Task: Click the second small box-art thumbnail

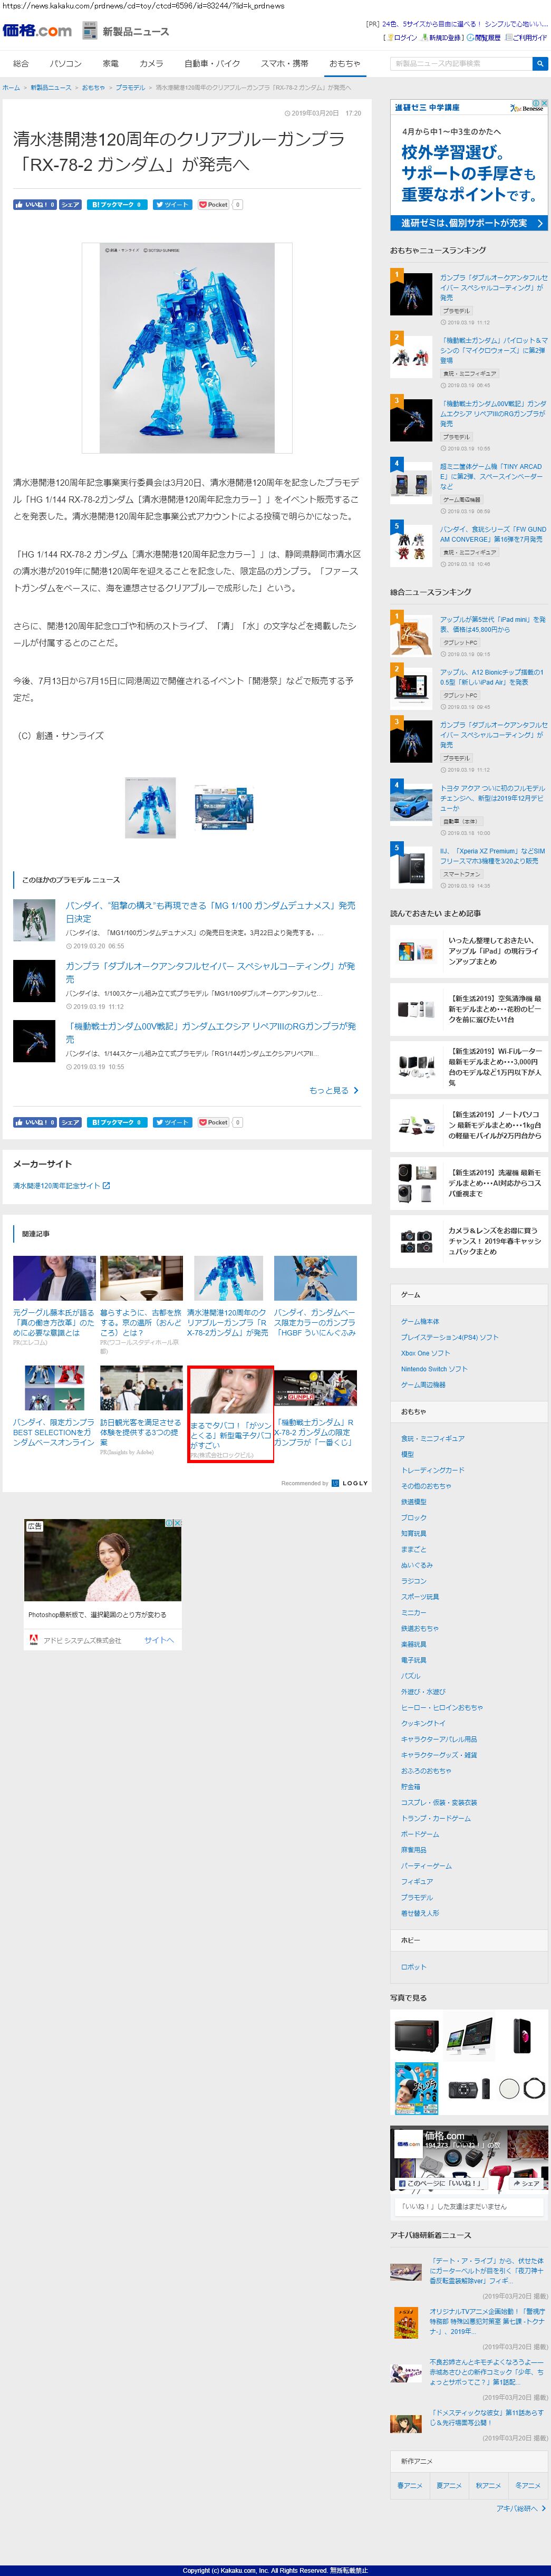Action: tap(224, 808)
